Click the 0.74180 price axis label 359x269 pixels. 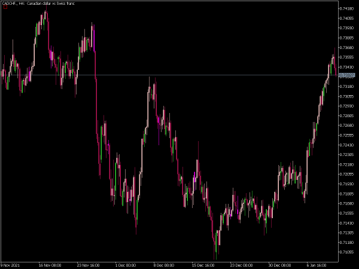point(346,9)
